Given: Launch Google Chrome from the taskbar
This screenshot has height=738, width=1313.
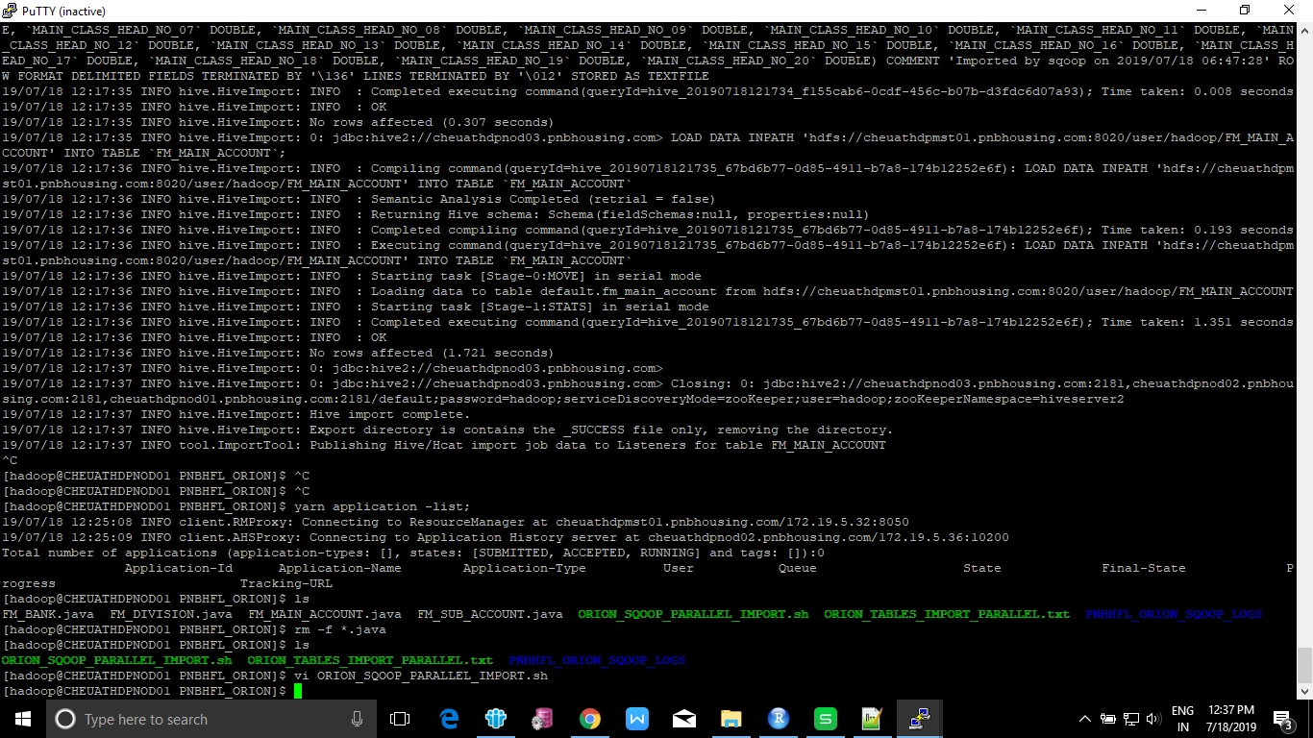Looking at the screenshot, I should pos(590,719).
